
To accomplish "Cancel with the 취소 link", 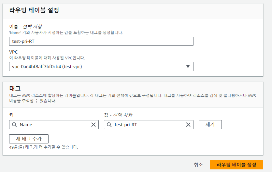I will [198, 165].
